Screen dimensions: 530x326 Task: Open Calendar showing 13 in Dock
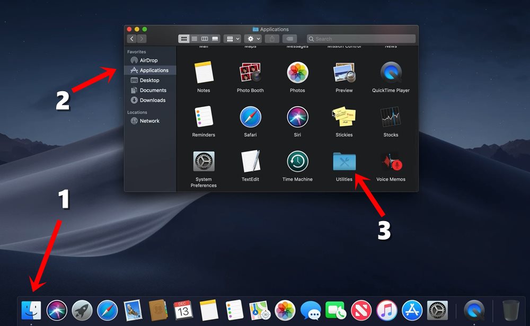[183, 310]
